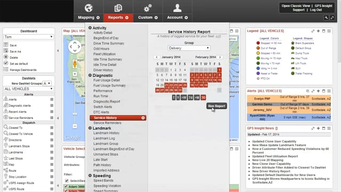
Task: Choose the Fuel Usage Summary report
Action: tap(109, 85)
